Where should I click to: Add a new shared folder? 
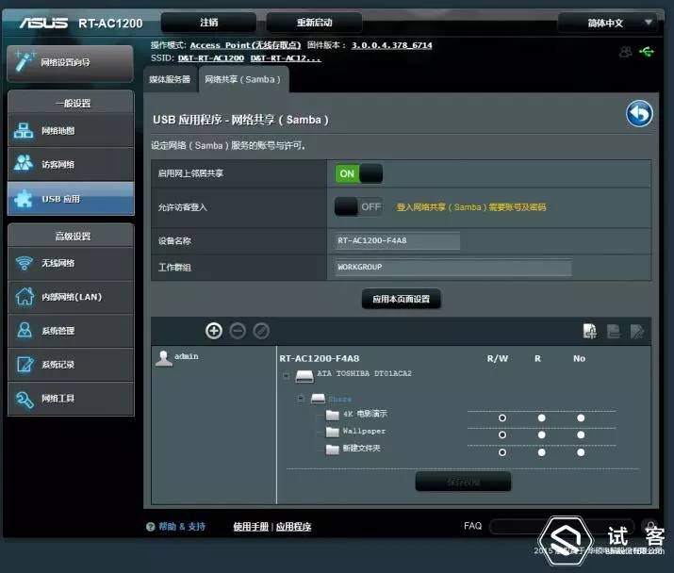click(590, 331)
